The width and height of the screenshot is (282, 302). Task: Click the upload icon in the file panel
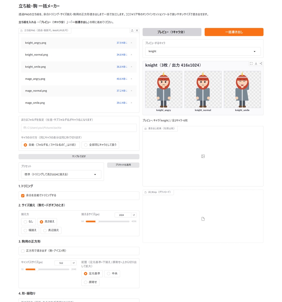132,30
